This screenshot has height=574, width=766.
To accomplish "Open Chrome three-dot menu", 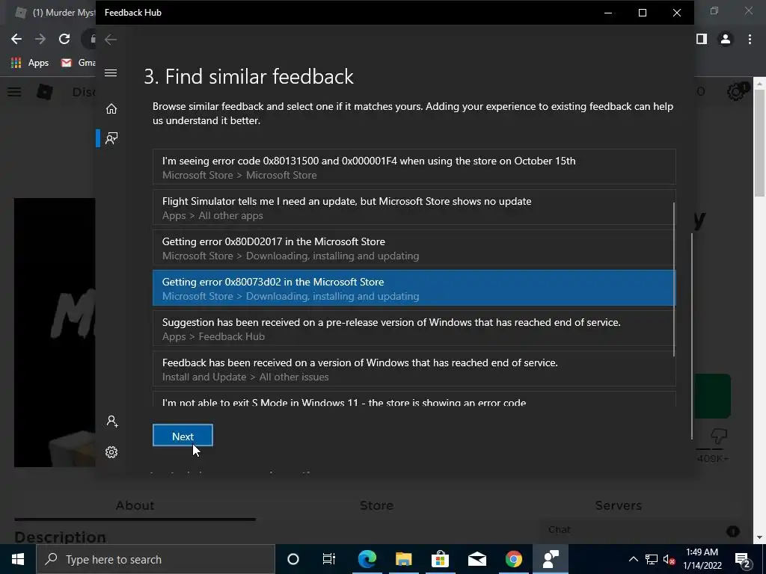I will click(750, 39).
